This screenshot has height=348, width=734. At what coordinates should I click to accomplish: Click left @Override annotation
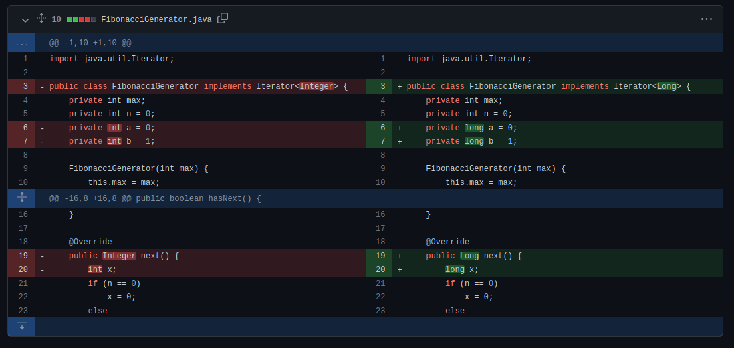(x=90, y=242)
